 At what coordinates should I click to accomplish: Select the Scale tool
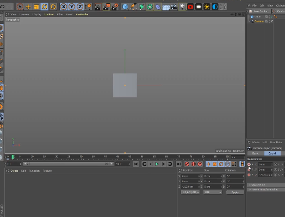coord(36,7)
